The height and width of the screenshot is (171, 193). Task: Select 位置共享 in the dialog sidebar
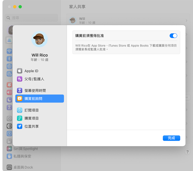pyautogui.click(x=39, y=126)
